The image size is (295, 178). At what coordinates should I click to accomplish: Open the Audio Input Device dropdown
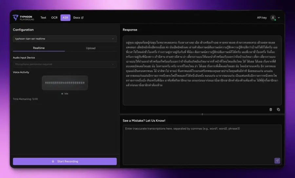(x=65, y=64)
